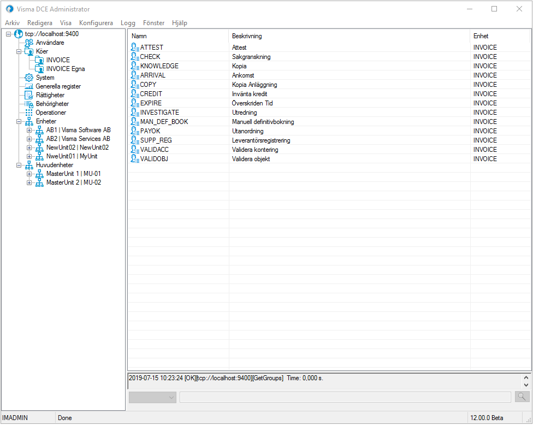The image size is (533, 425).
Task: Select the Behörigheter icon
Action: 28,103
